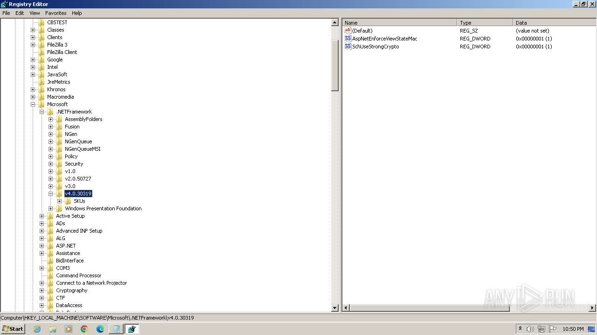Select the DataAccess key
The height and width of the screenshot is (335, 597).
[x=69, y=305]
